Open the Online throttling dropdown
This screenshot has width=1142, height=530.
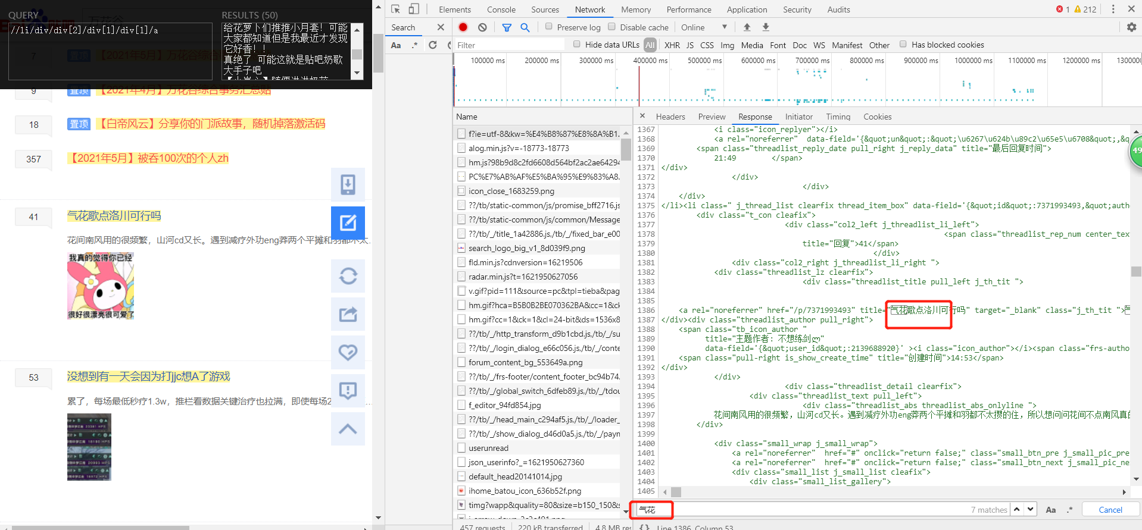(704, 27)
